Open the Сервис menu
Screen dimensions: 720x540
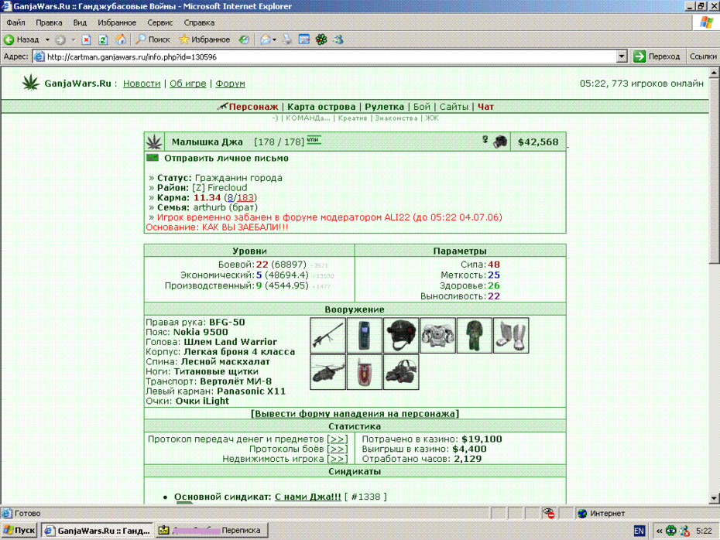coord(159,22)
